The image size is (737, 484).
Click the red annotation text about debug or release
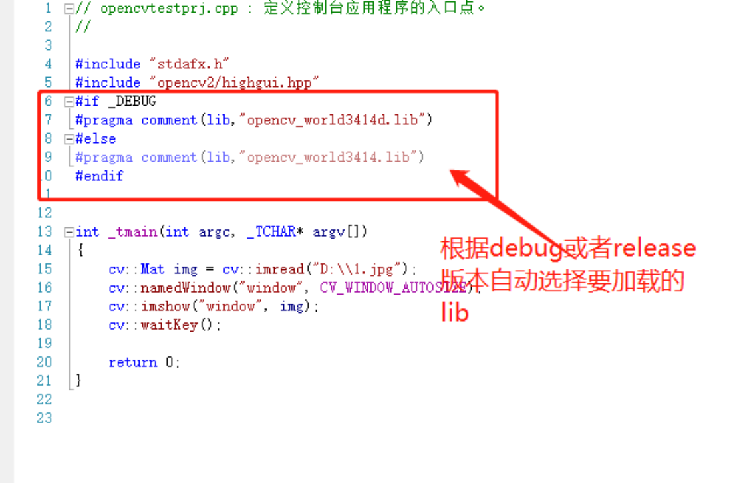pyautogui.click(x=568, y=280)
